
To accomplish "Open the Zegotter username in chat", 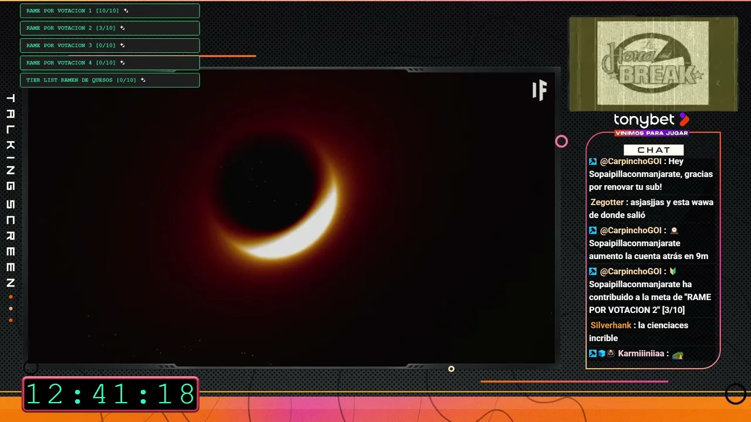I will click(x=607, y=202).
